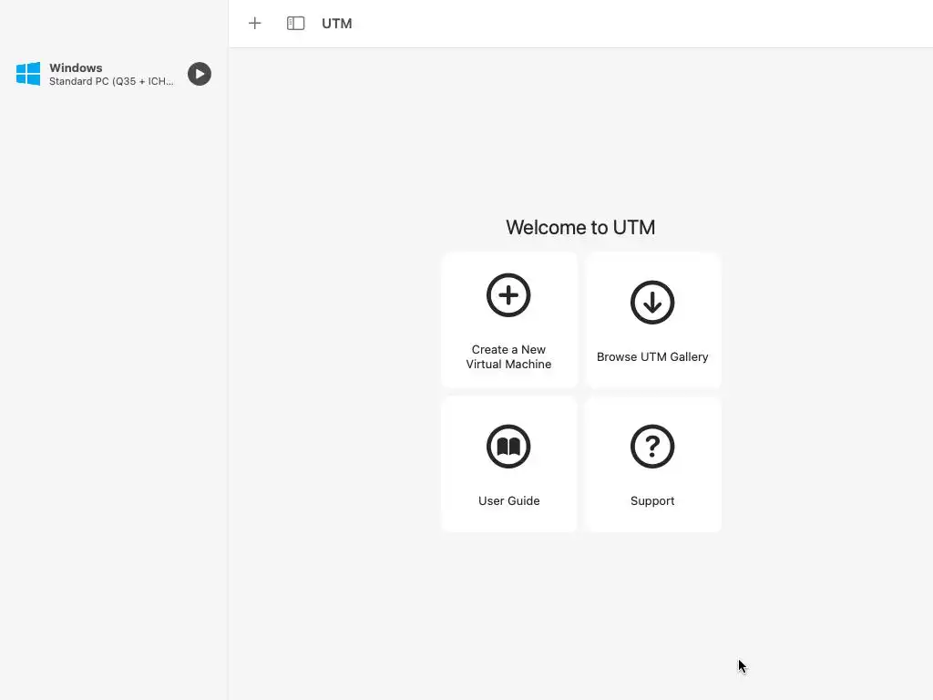This screenshot has height=700, width=933.
Task: Toggle the sidebar with the toolbar icon
Action: pyautogui.click(x=295, y=23)
